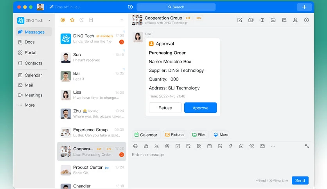Image resolution: width=327 pixels, height=189 pixels.
Task: Open Calendar in the sidebar
Action: (30, 75)
